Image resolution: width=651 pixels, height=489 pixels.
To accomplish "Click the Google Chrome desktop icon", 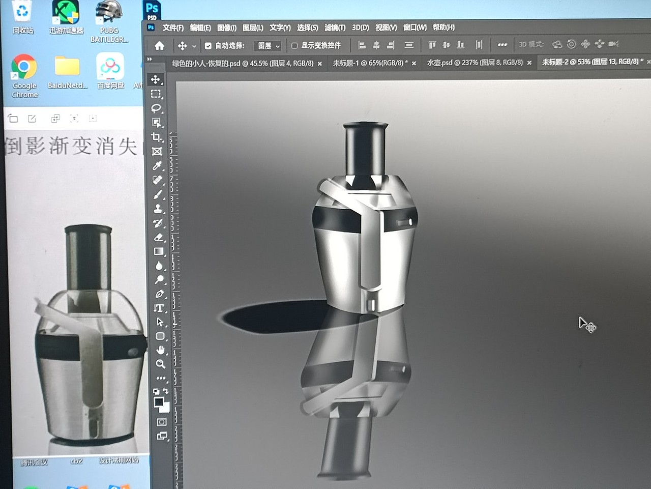I will pos(24,76).
